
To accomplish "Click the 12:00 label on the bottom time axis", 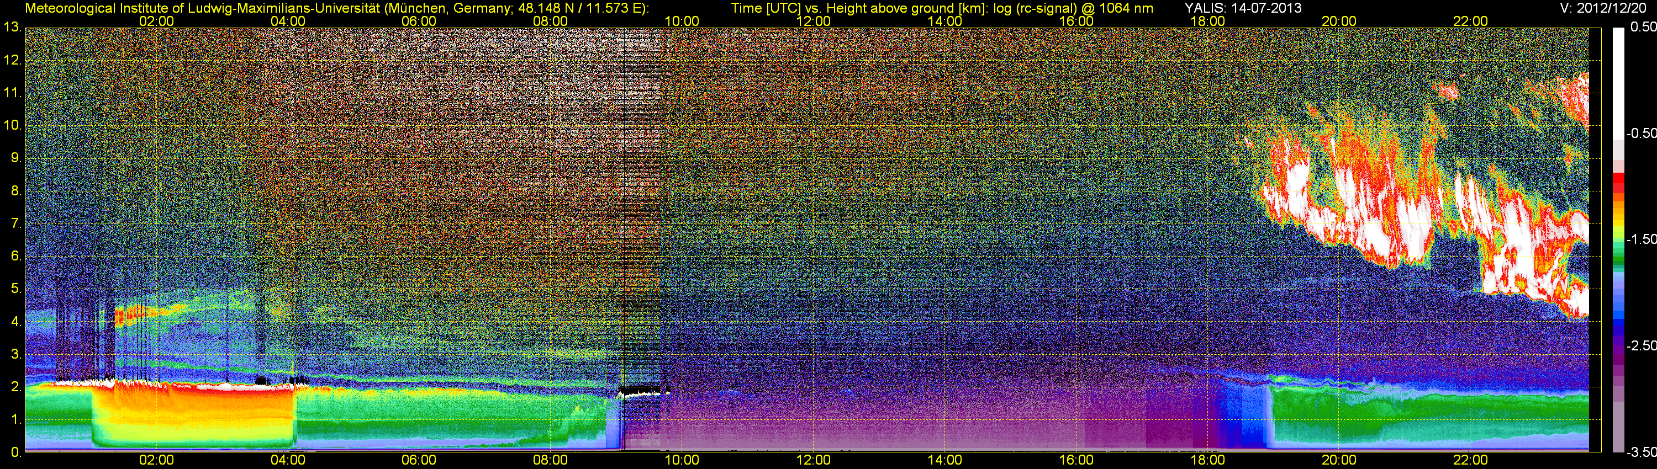I will click(x=813, y=460).
